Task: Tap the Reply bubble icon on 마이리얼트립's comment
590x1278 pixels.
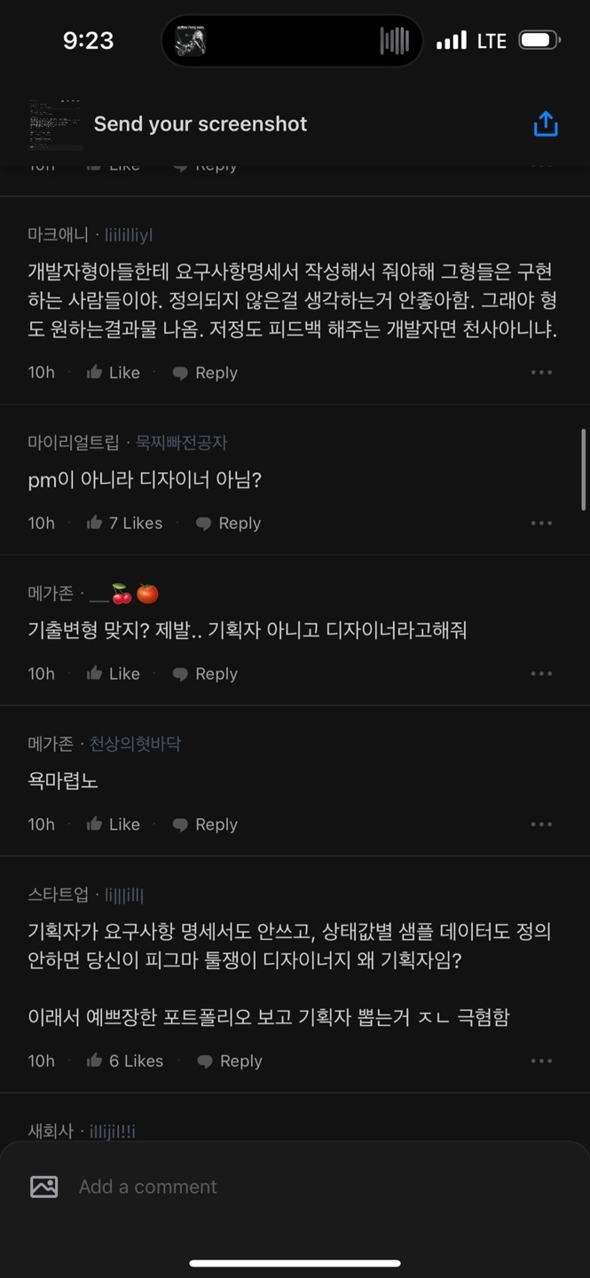Action: tap(202, 523)
